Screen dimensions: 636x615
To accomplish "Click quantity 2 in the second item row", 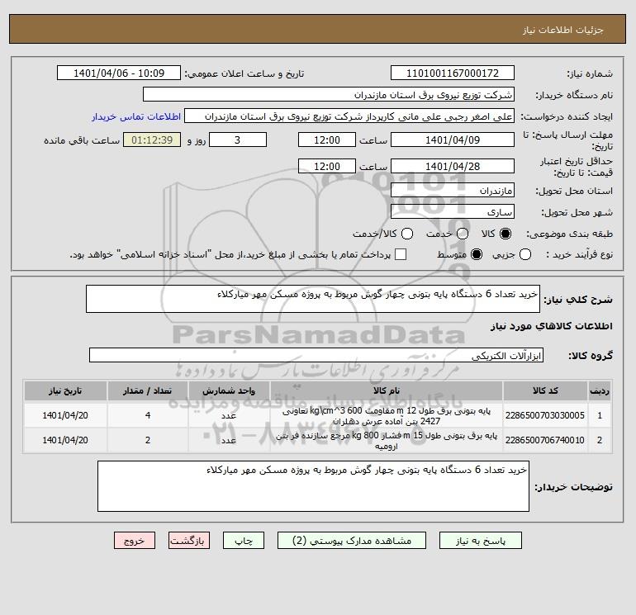I will tap(148, 440).
